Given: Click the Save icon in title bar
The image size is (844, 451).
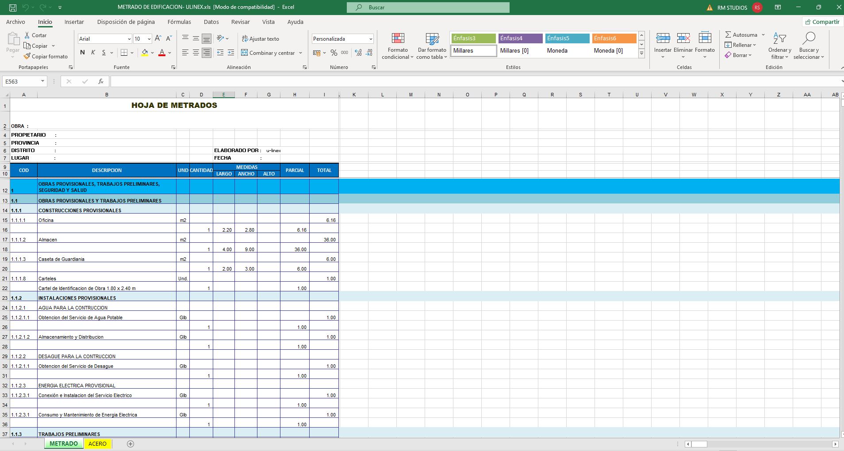Looking at the screenshot, I should point(13,8).
